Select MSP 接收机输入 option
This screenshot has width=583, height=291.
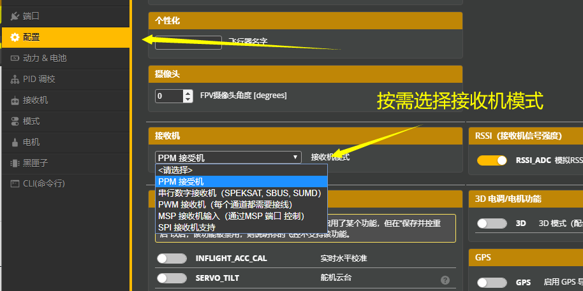click(241, 216)
